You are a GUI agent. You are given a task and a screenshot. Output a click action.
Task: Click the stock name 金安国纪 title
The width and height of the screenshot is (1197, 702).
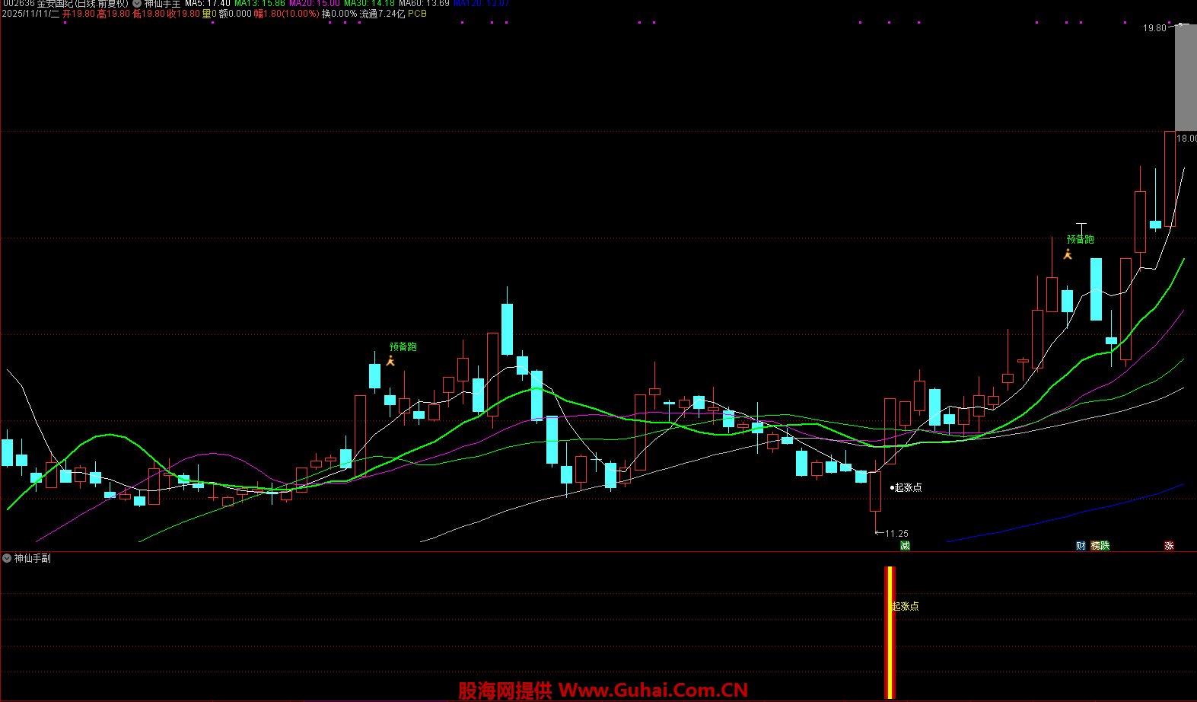tap(55, 4)
